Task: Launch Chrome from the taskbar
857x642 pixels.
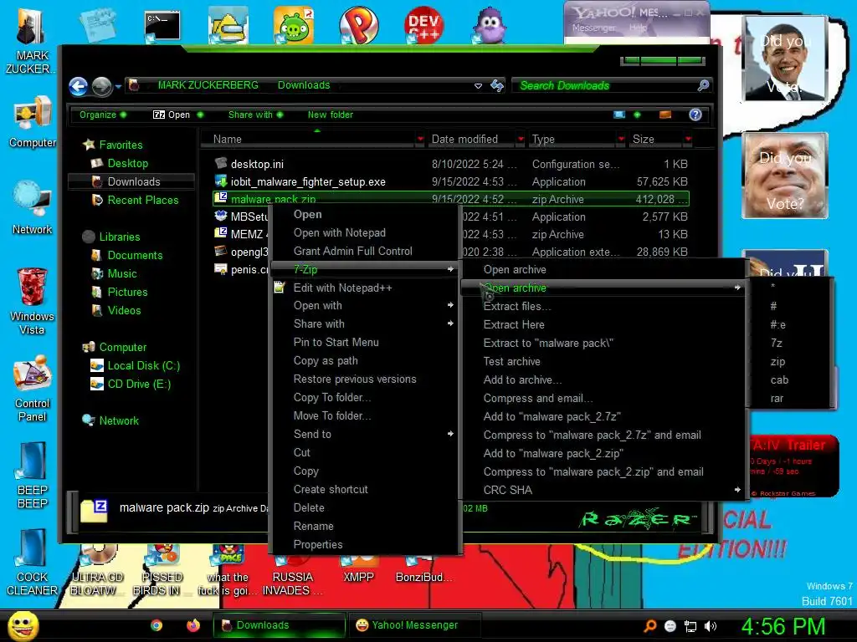Action: click(x=157, y=625)
